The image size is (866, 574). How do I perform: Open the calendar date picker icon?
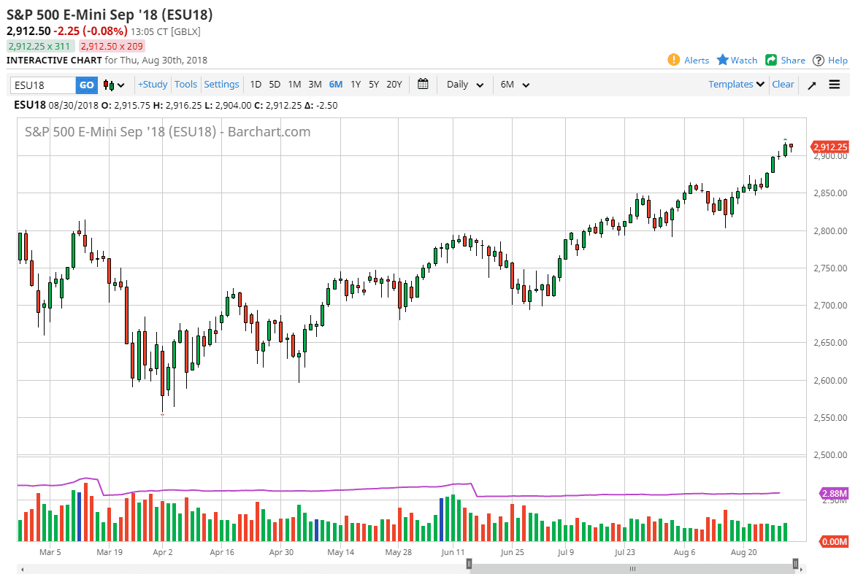(x=422, y=84)
